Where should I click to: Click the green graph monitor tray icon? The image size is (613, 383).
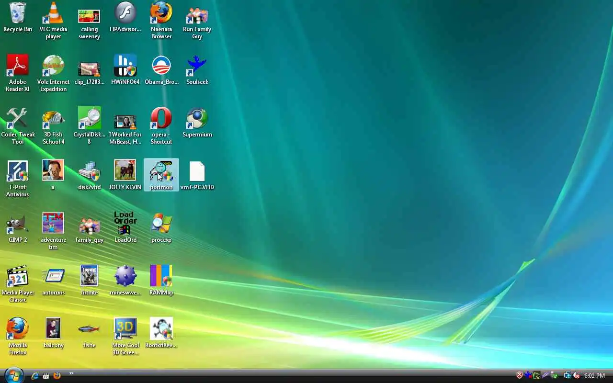(537, 376)
